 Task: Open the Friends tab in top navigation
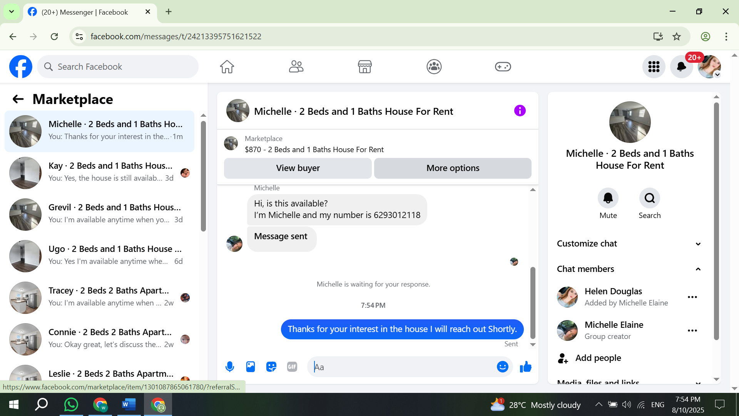tap(296, 67)
